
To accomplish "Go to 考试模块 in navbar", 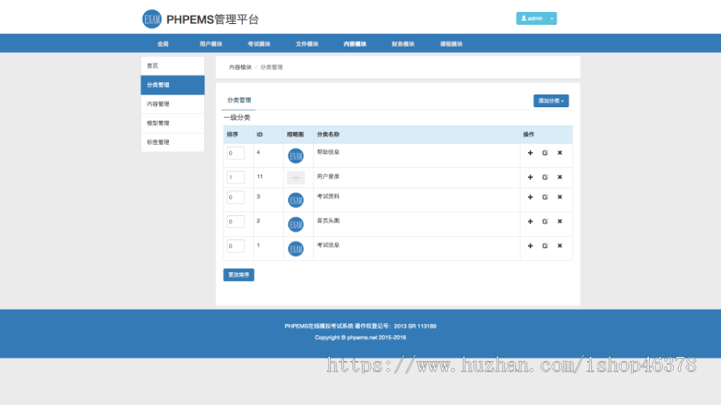I will pos(259,44).
